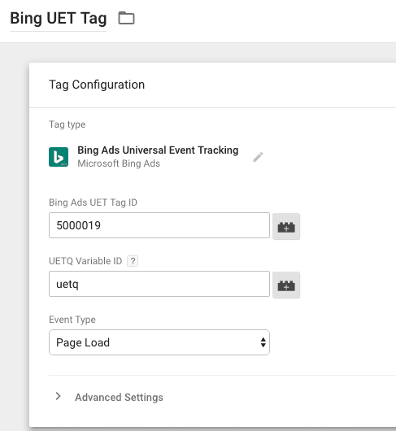Rename the tag title Bing UET Tag
This screenshot has width=396, height=431.
[x=59, y=19]
